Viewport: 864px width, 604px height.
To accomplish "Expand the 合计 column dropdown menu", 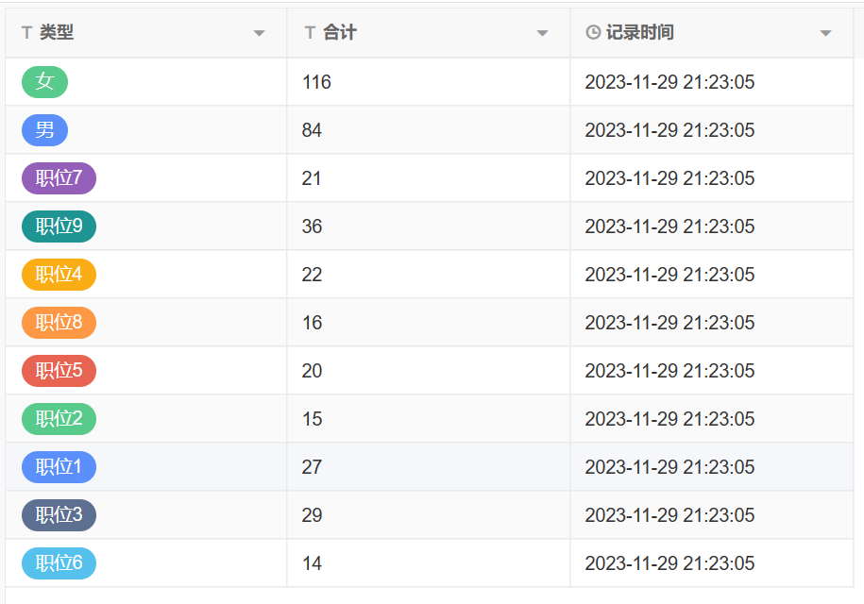I will pyautogui.click(x=542, y=34).
